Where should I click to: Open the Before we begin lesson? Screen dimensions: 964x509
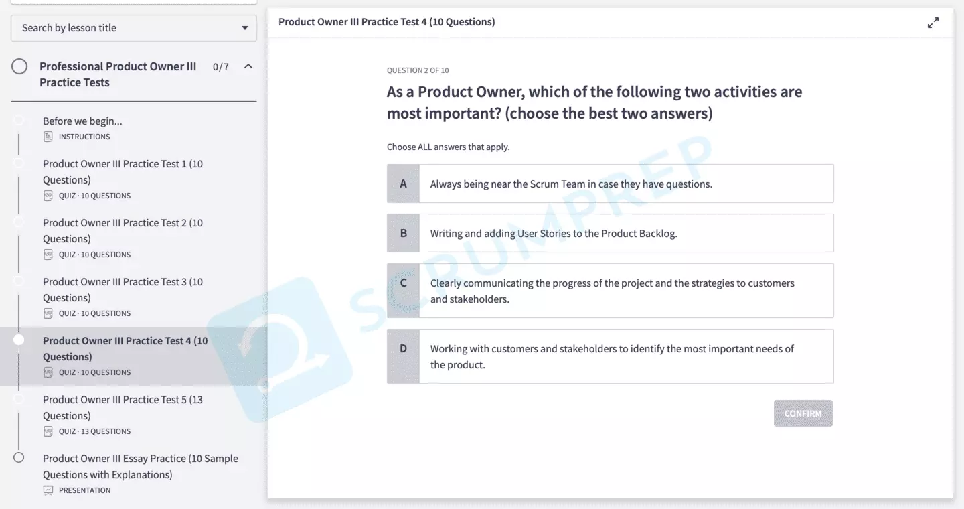tap(82, 121)
